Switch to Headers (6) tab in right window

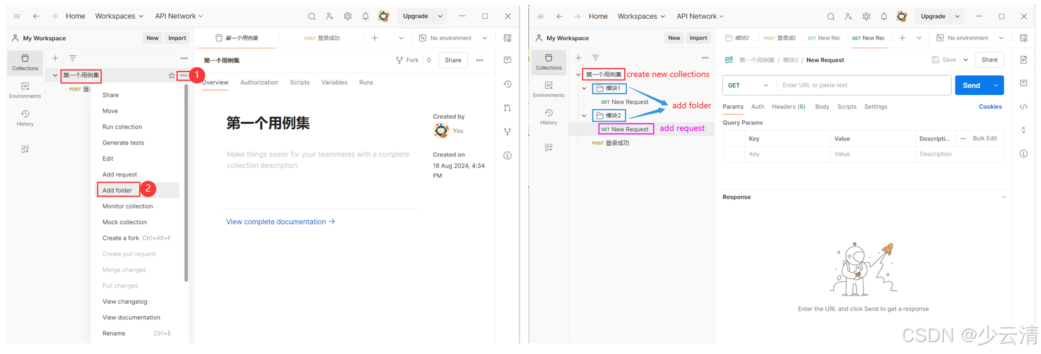pos(789,107)
